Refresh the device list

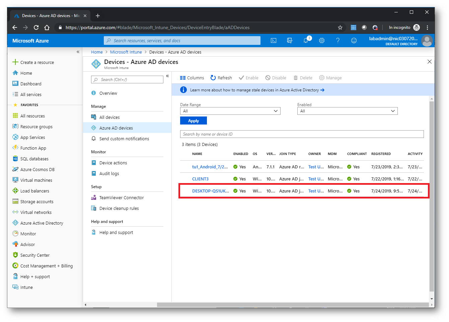coord(221,78)
